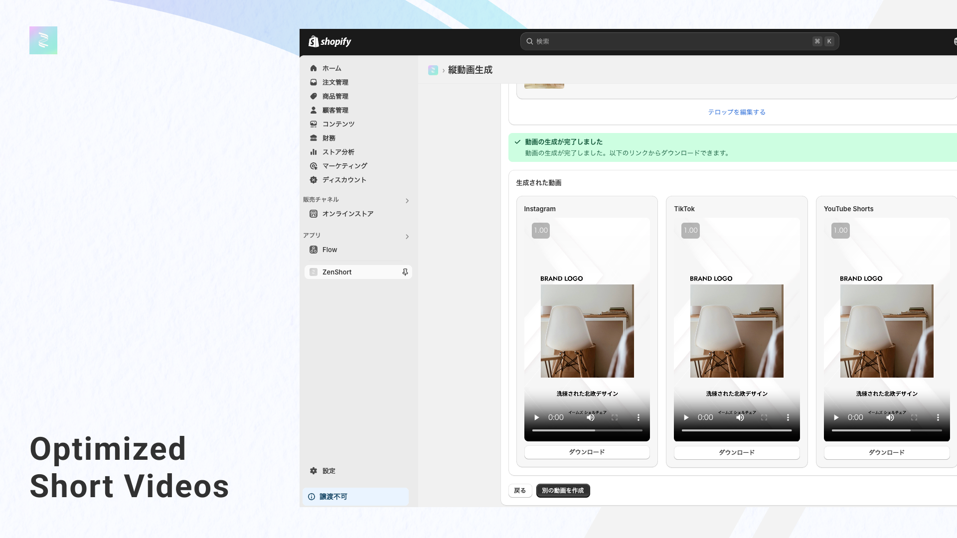957x538 pixels.
Task: Click the 財務 finance bank icon
Action: (x=314, y=138)
